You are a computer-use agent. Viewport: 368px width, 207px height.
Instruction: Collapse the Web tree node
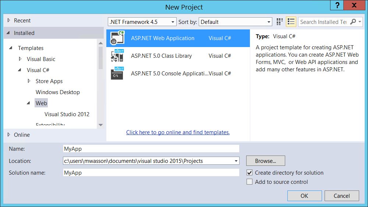coord(28,103)
